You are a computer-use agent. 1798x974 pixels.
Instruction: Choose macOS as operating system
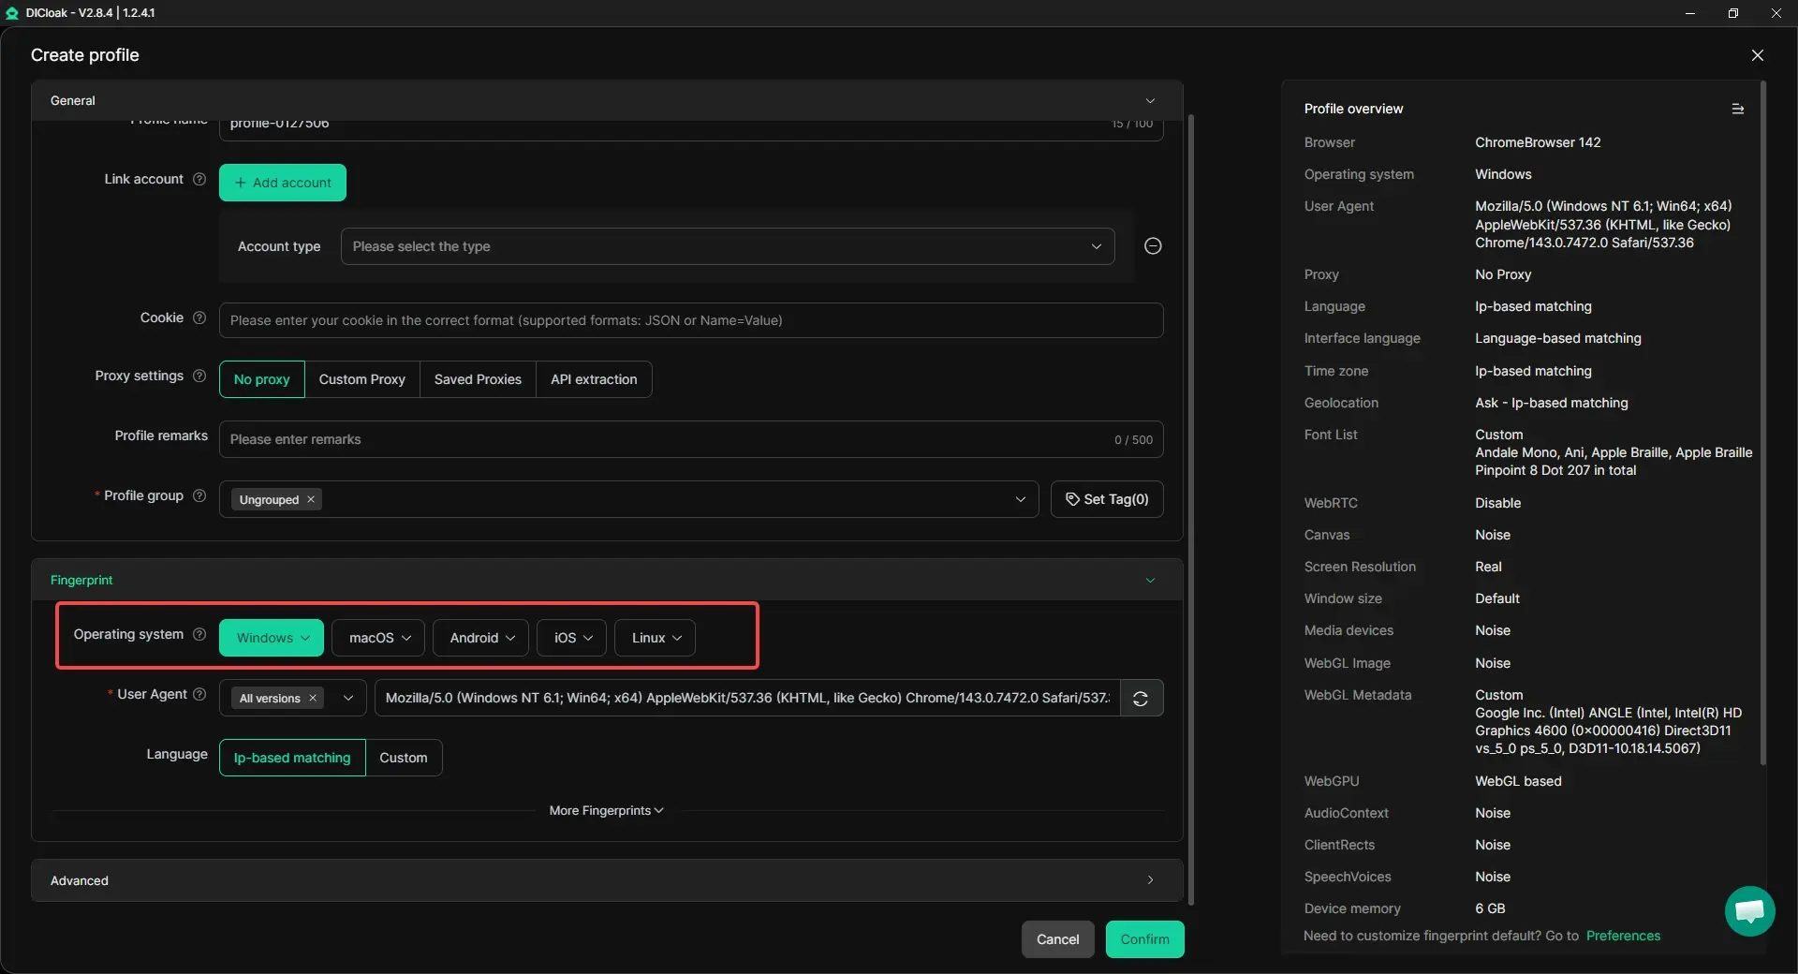click(378, 639)
